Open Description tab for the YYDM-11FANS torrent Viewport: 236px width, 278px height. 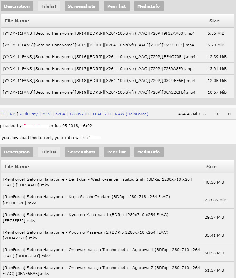pyautogui.click(x=17, y=6)
